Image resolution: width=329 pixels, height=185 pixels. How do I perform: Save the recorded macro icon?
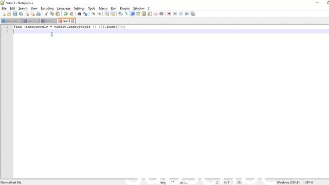click(x=193, y=14)
